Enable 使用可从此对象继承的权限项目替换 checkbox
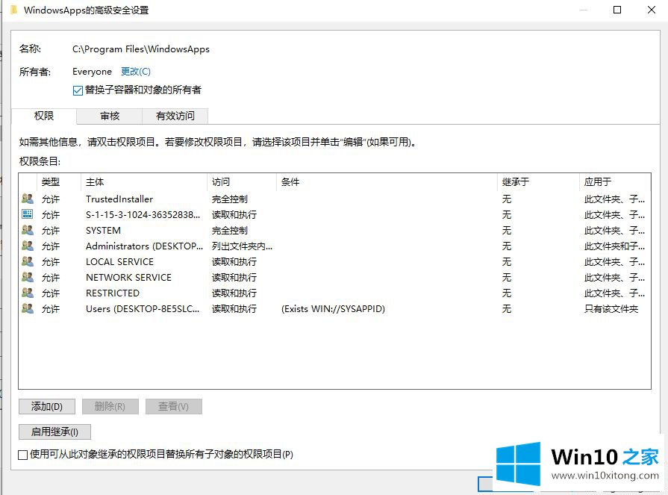The height and width of the screenshot is (495, 668). click(23, 455)
